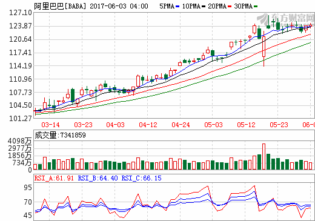Screen dimensions: 315x221
Task: Click the 04-12 date label
Action: [x=148, y=125]
